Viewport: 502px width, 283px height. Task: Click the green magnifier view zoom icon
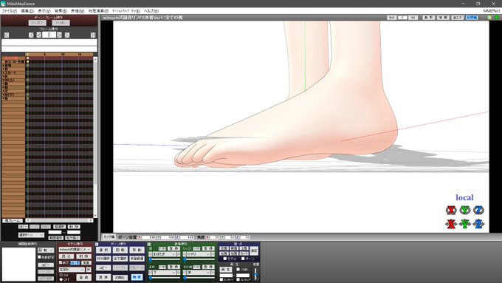click(489, 18)
